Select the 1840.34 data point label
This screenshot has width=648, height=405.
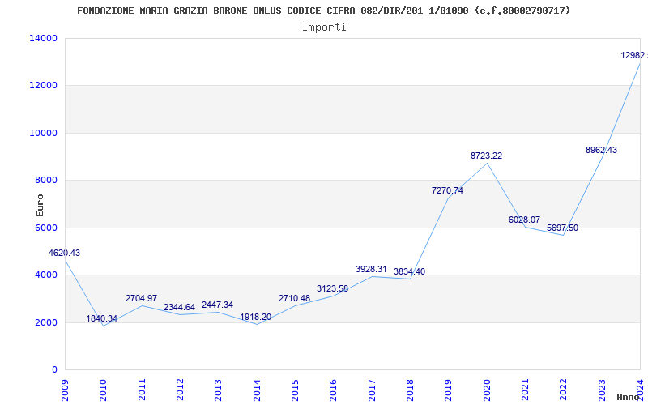(x=102, y=318)
